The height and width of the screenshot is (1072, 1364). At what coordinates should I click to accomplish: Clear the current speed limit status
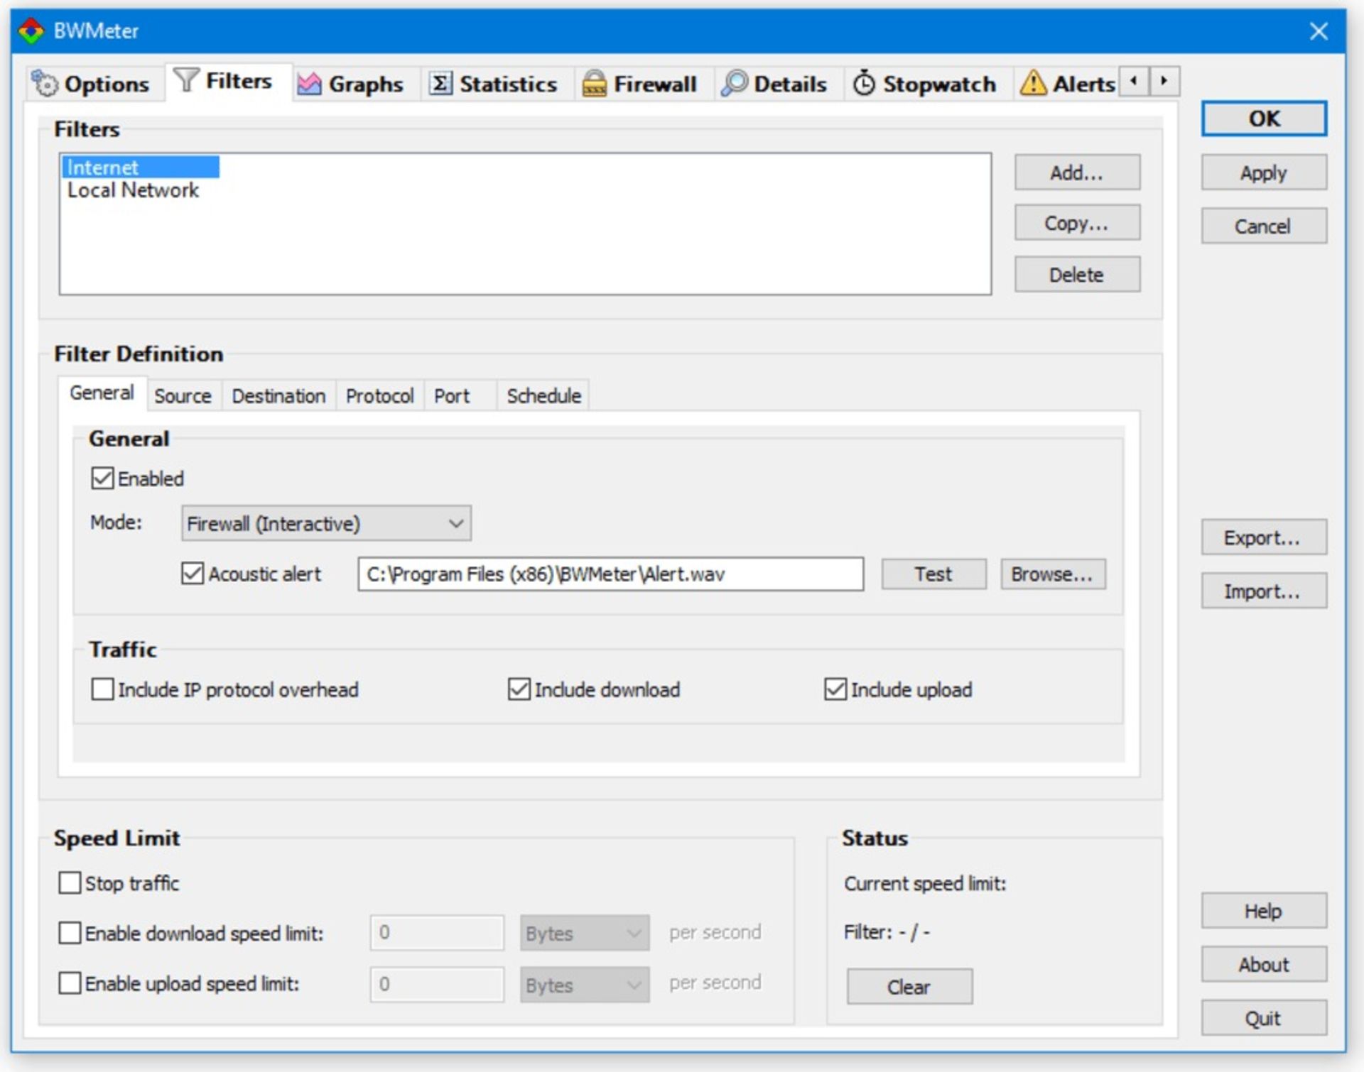point(909,986)
